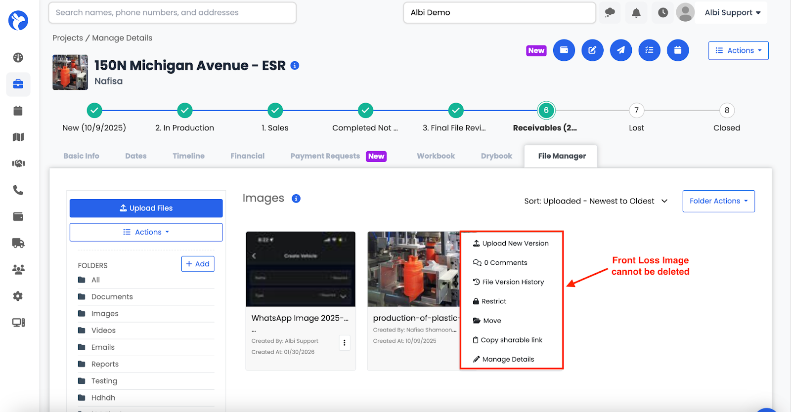
Task: Select the Lost stage marker 7
Action: tap(636, 111)
